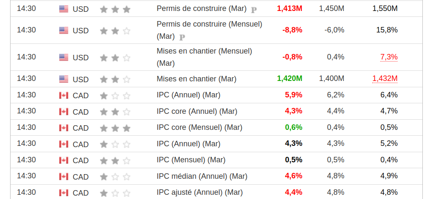Click three-star rating in Permis de construire (Mar) row
430x199 pixels.
[x=115, y=9]
